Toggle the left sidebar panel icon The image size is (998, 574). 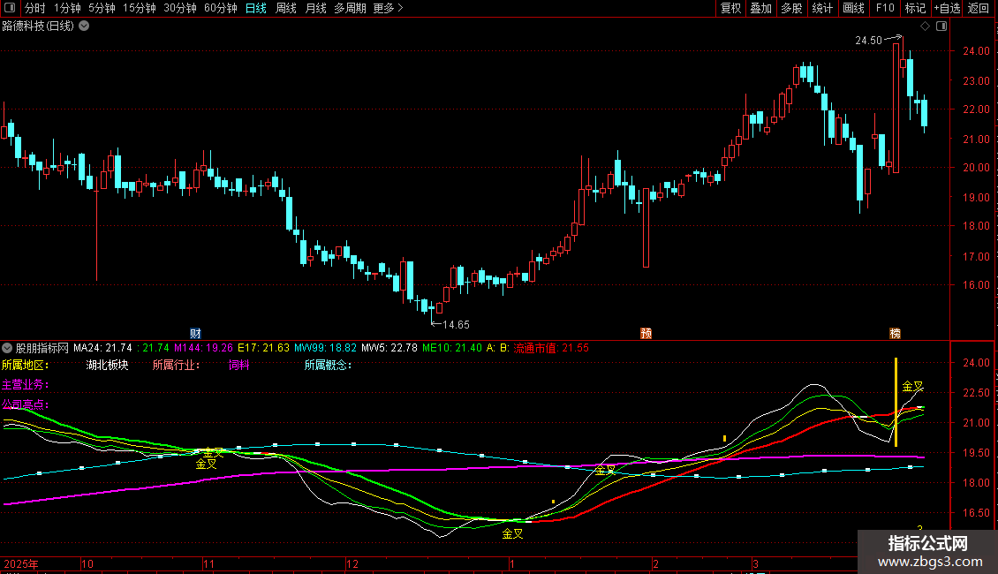[11, 9]
